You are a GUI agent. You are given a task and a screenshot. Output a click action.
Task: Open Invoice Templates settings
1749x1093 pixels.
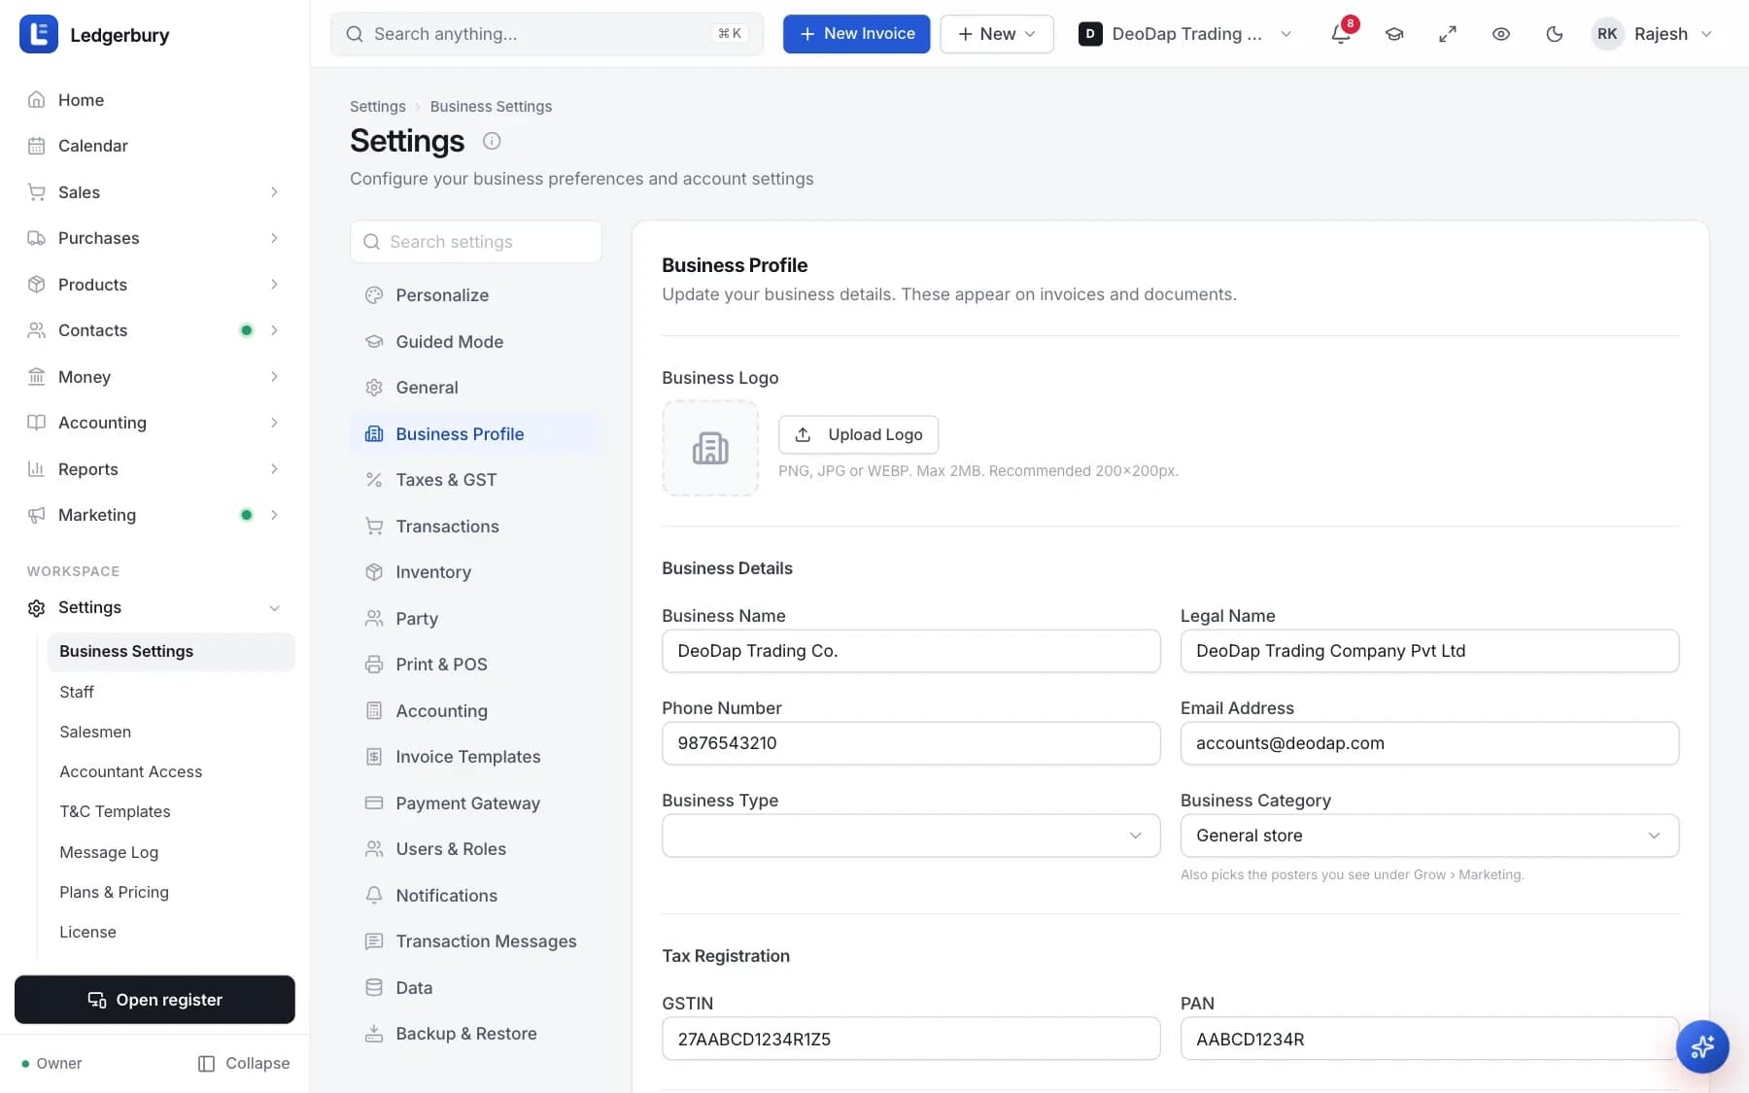click(x=476, y=757)
